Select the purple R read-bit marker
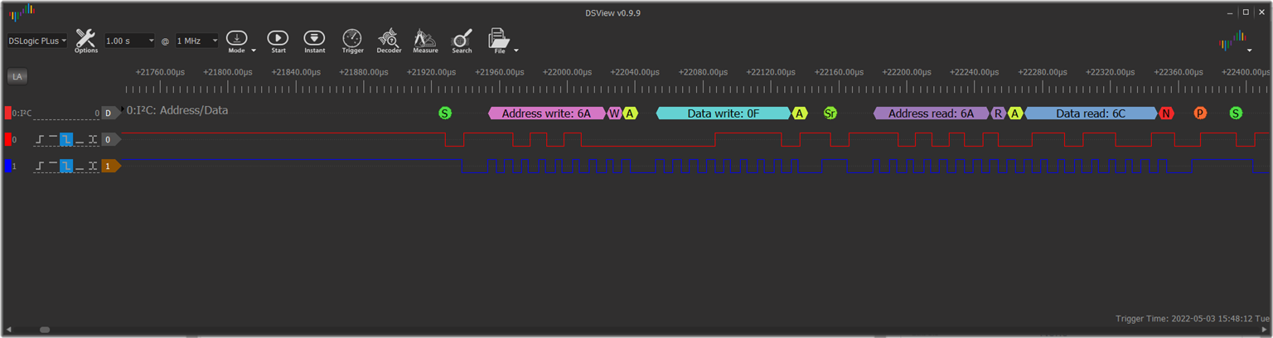This screenshot has width=1273, height=338. (999, 113)
